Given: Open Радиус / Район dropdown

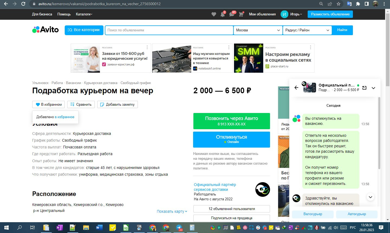Looking at the screenshot, I should 307,30.
